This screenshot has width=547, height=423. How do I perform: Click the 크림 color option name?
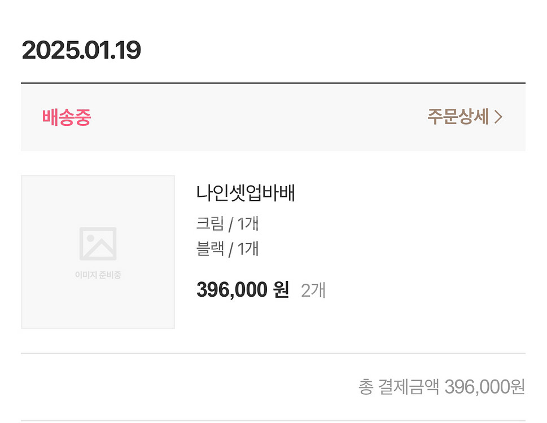click(210, 224)
